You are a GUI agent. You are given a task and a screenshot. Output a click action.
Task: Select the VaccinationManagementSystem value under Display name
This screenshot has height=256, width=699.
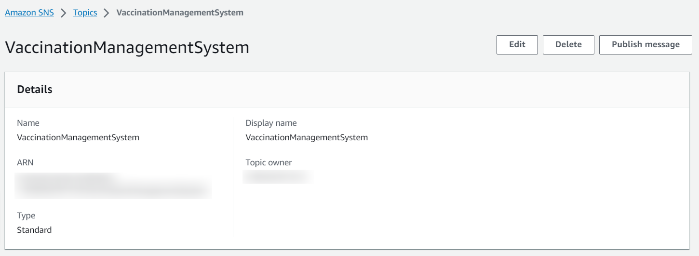(x=307, y=137)
